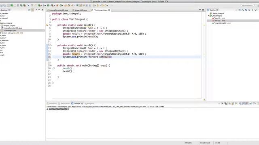The height and width of the screenshot is (145, 259).
Task: Collapse test2 method at line 12 gutter
Action: coord(51,45)
